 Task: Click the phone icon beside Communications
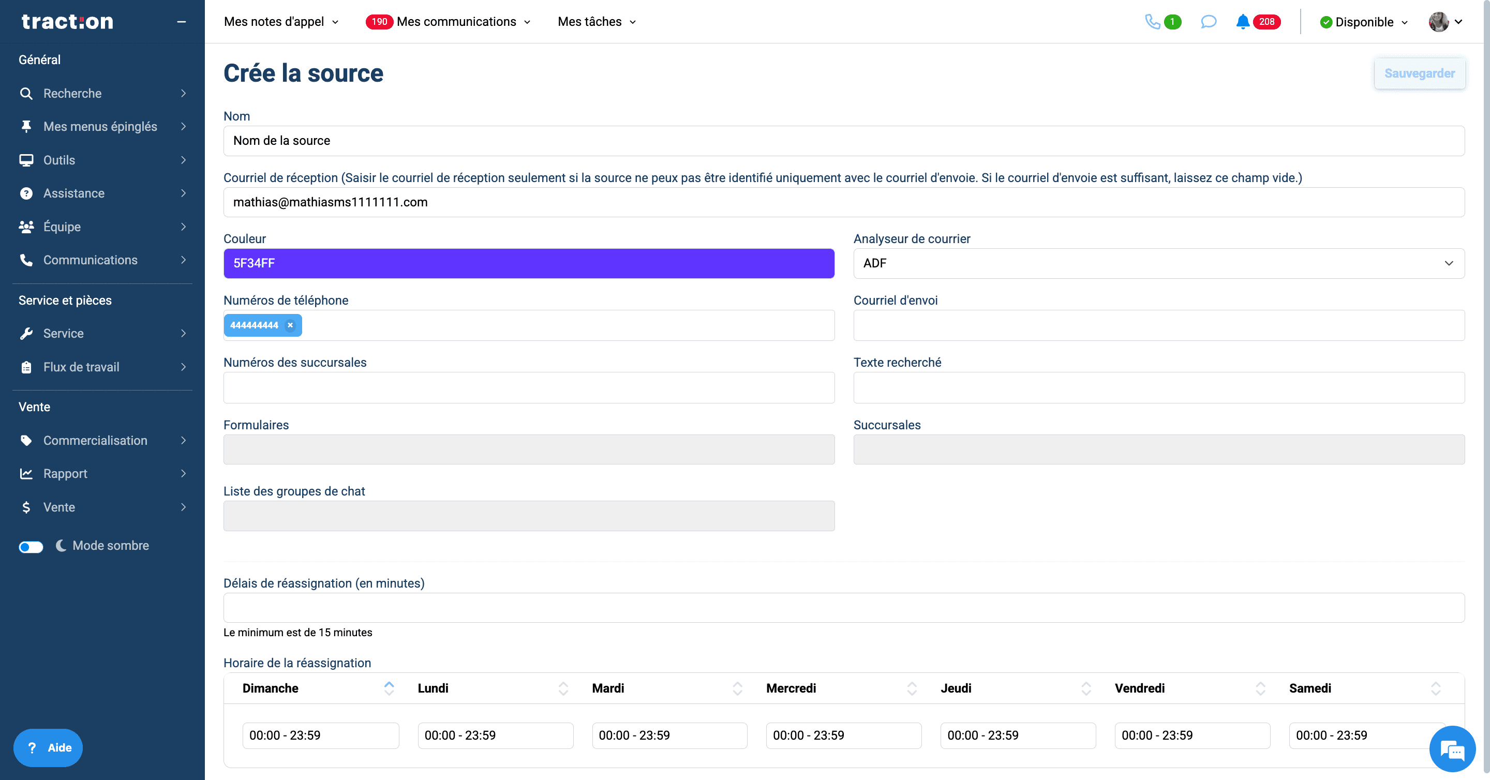pyautogui.click(x=26, y=260)
